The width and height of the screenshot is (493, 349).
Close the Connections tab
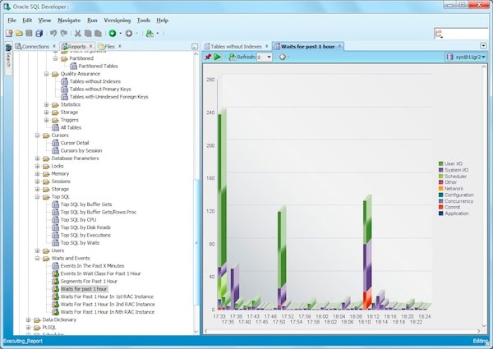[x=54, y=46]
